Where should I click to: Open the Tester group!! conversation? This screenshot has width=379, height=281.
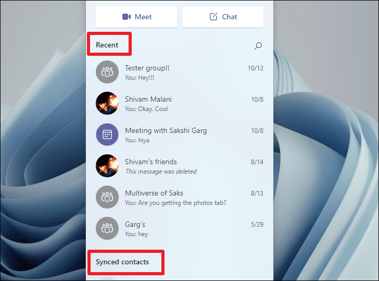[x=179, y=72]
